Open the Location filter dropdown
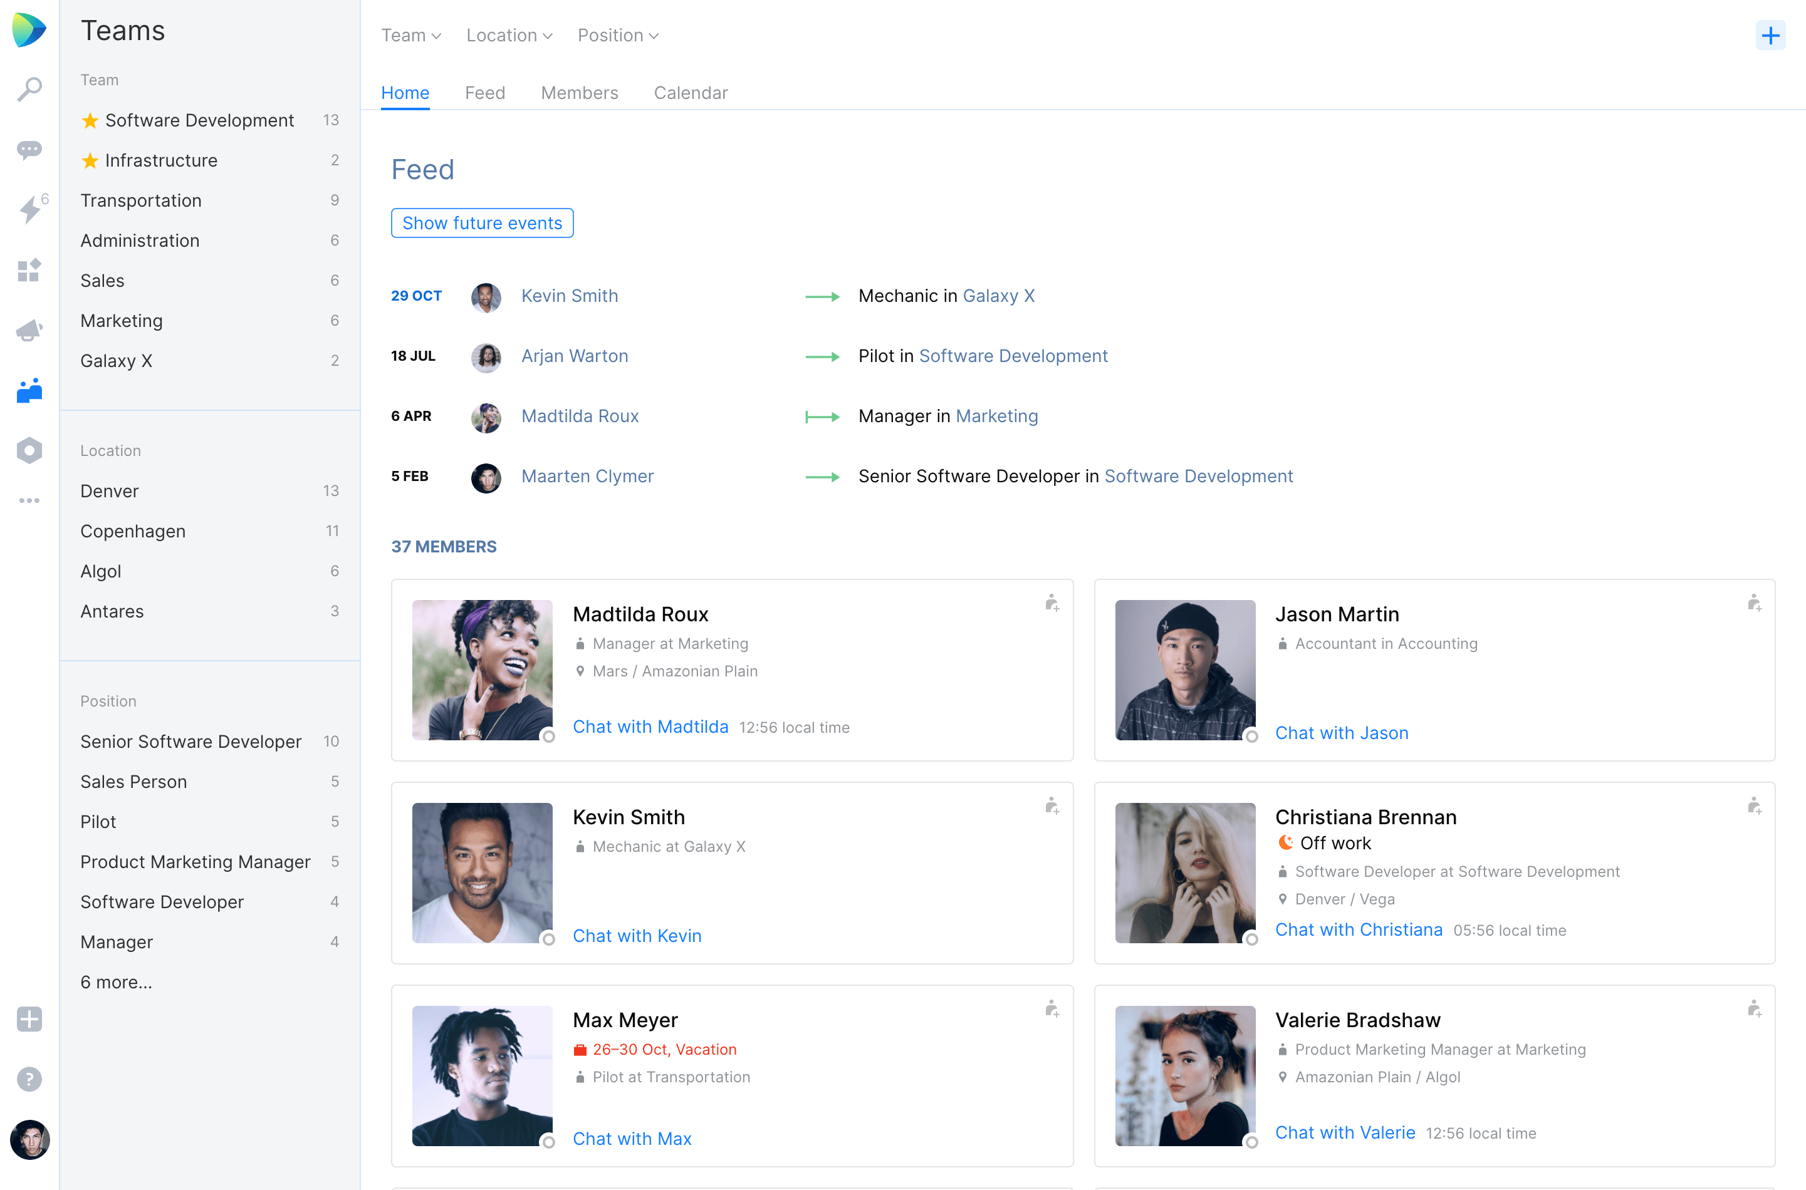 (x=509, y=36)
